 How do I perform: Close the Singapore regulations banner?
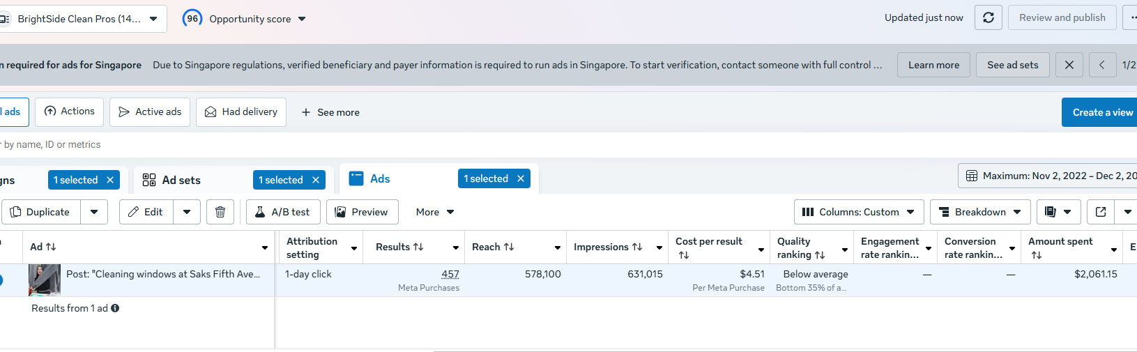pos(1069,65)
